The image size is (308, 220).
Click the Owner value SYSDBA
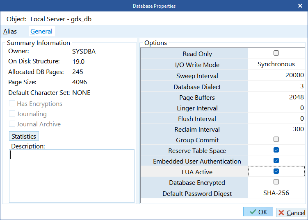pyautogui.click(x=84, y=52)
